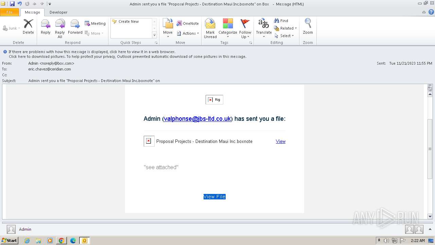This screenshot has width=435, height=245.
Task: Expand the Quick Steps gallery
Action: (154, 35)
